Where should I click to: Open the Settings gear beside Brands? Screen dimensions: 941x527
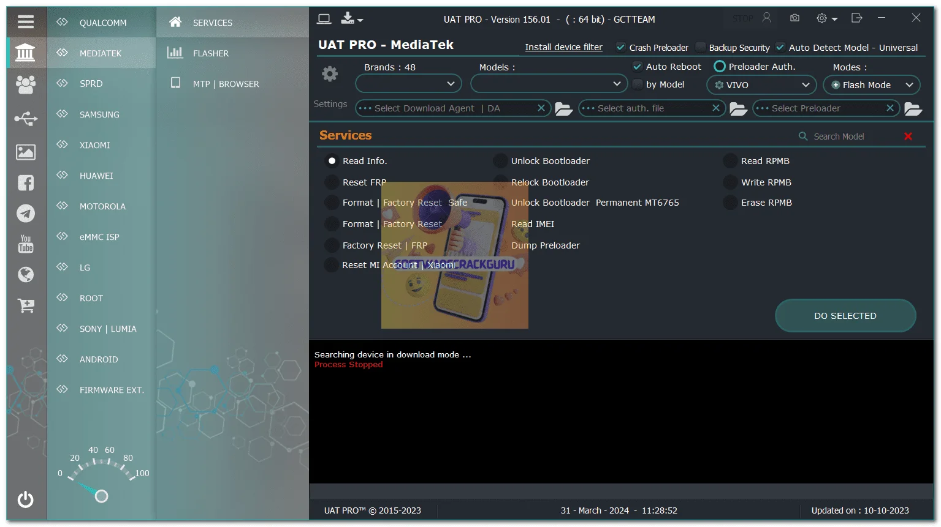click(x=330, y=74)
